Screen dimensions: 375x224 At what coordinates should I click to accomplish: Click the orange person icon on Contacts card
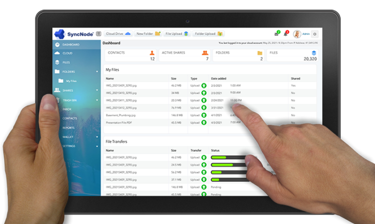coord(152,53)
